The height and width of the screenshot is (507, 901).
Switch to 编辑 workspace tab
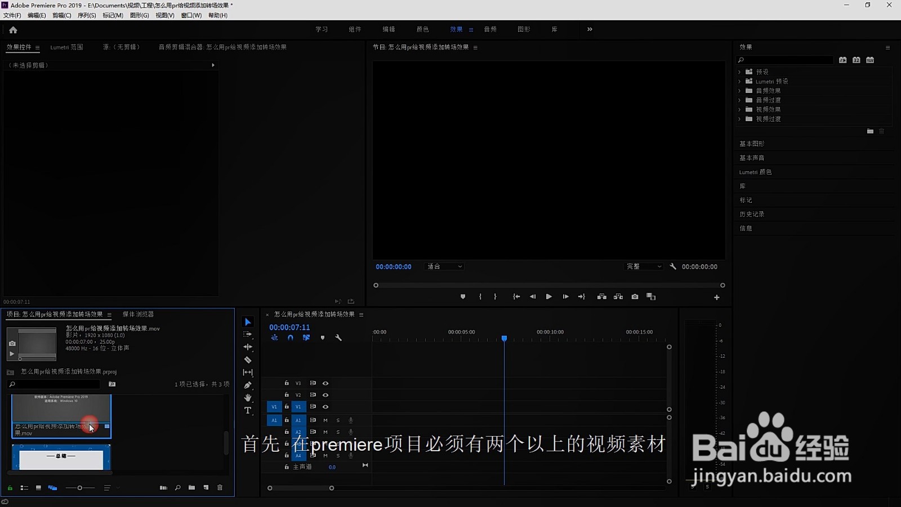pyautogui.click(x=389, y=29)
